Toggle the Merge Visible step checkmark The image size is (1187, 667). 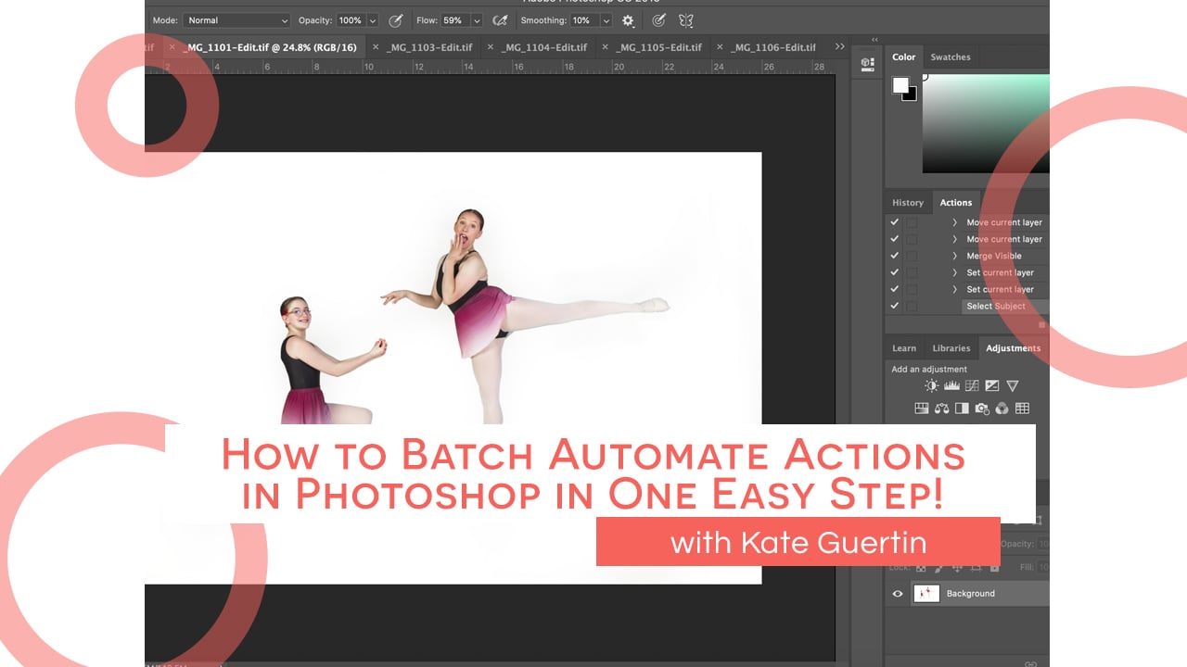[894, 256]
